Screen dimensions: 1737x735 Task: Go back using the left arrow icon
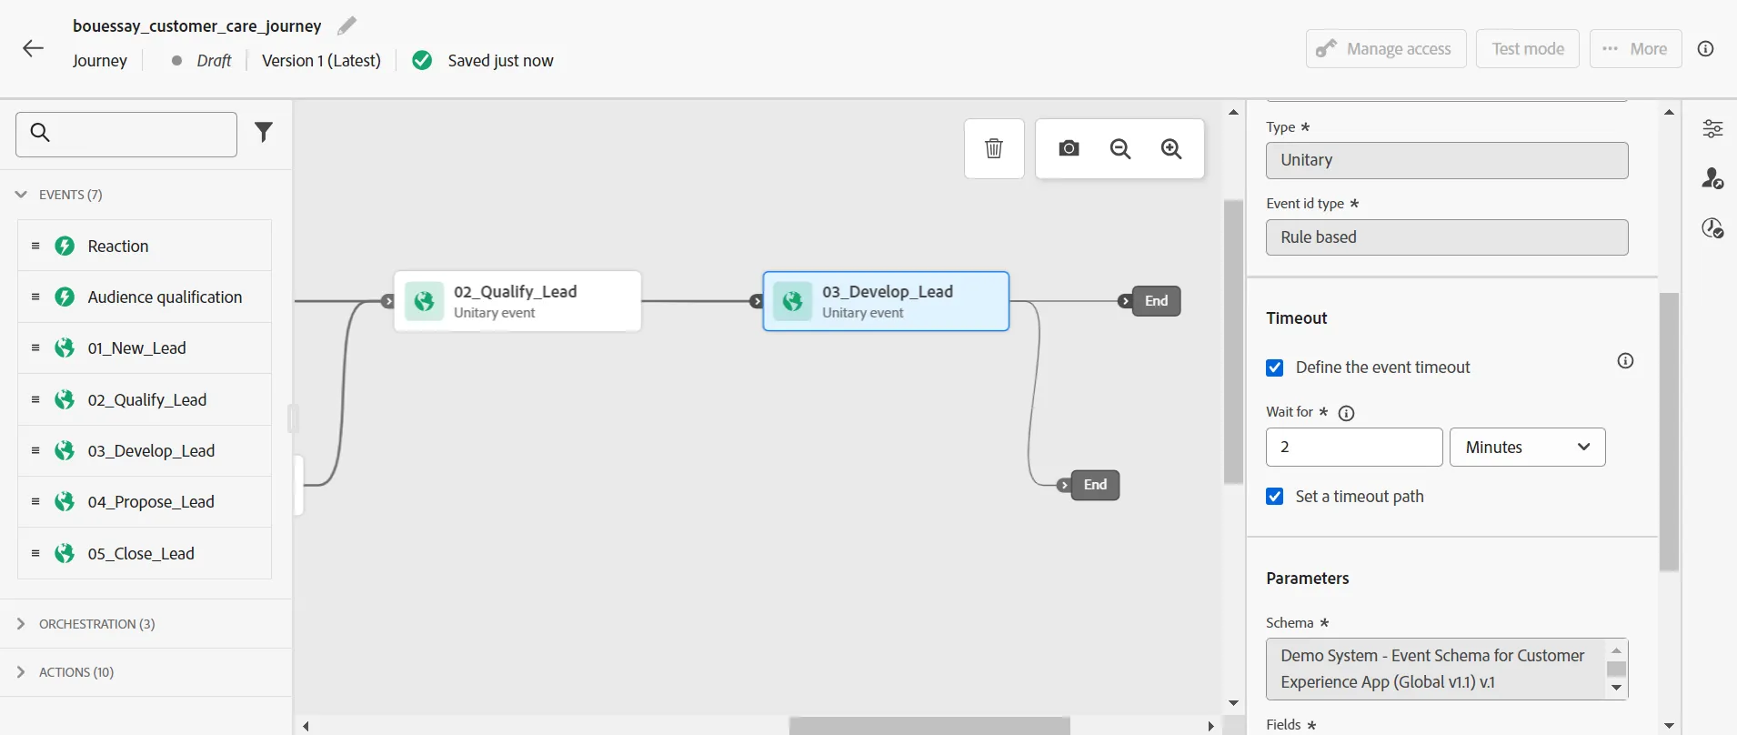[x=33, y=48]
